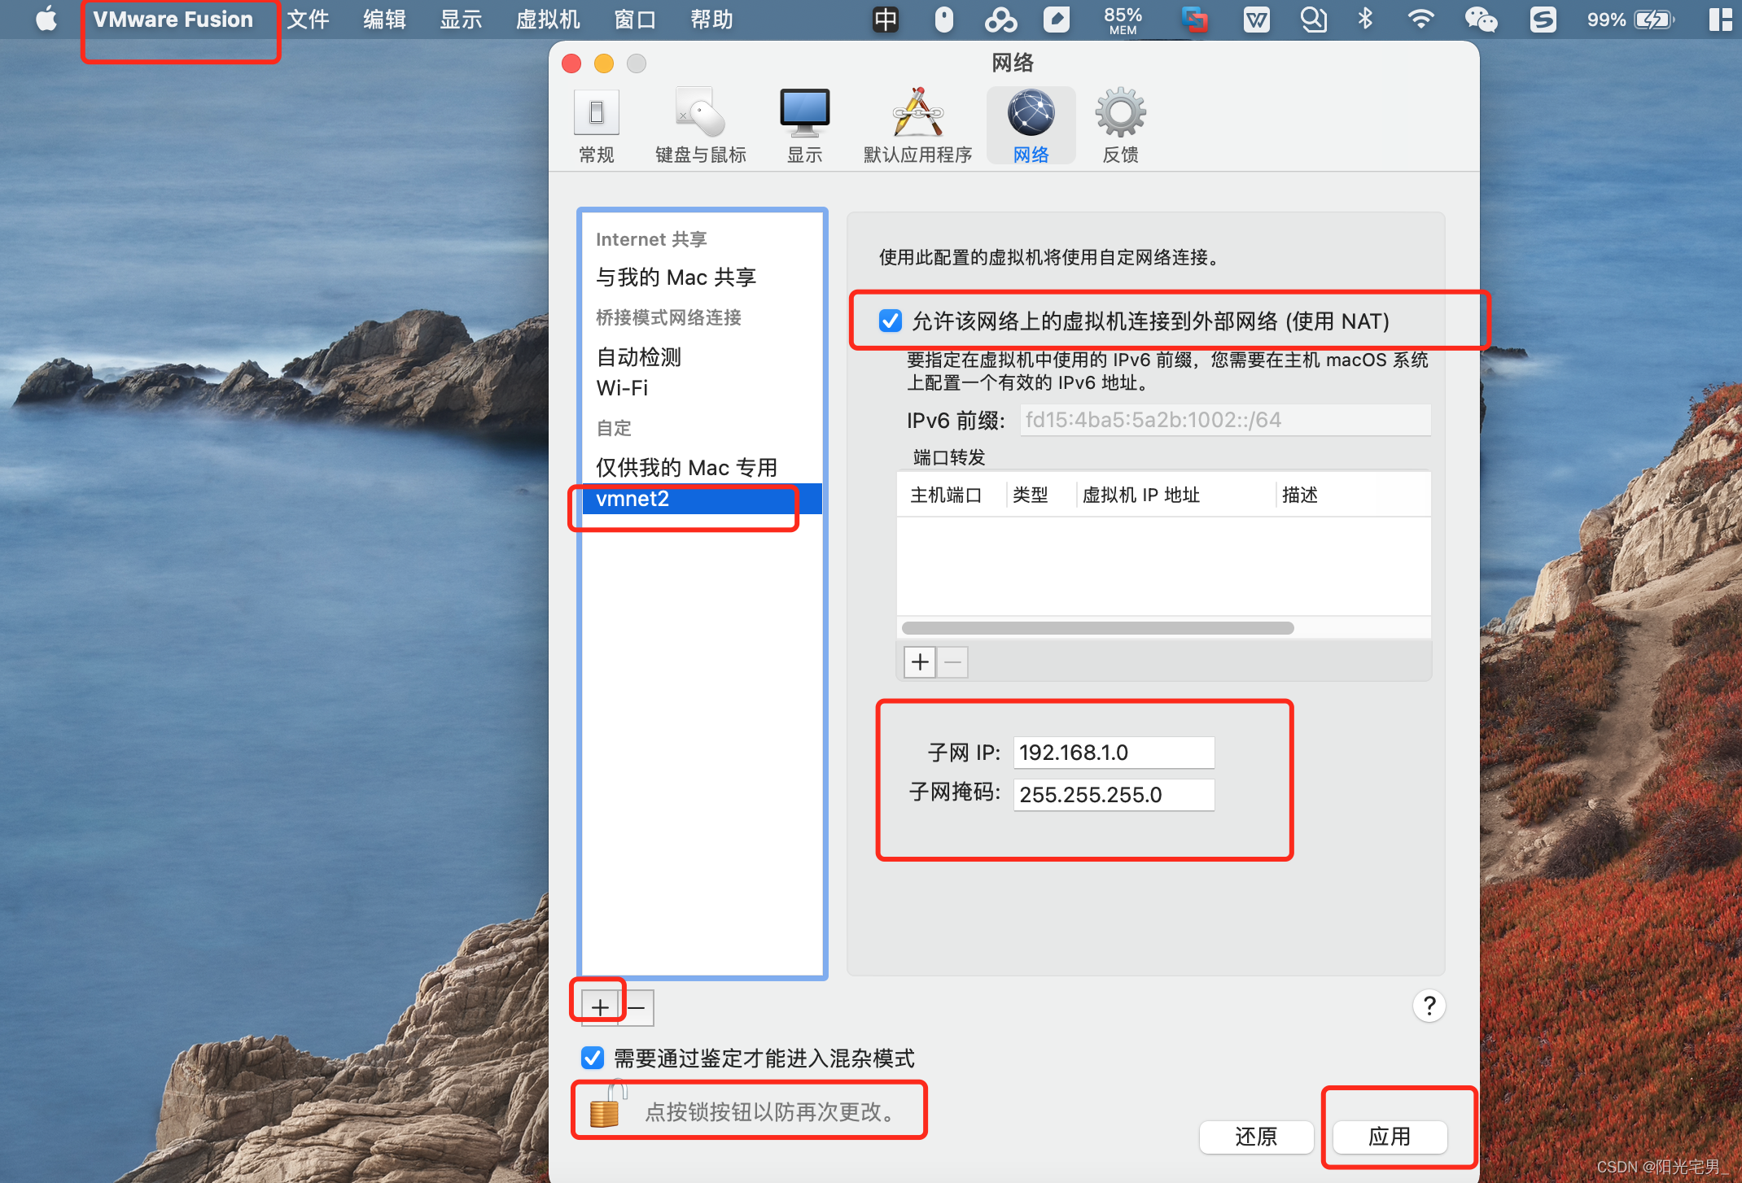Image resolution: width=1742 pixels, height=1183 pixels.
Task: Open the General (常规) preferences pane
Action: pos(596,126)
